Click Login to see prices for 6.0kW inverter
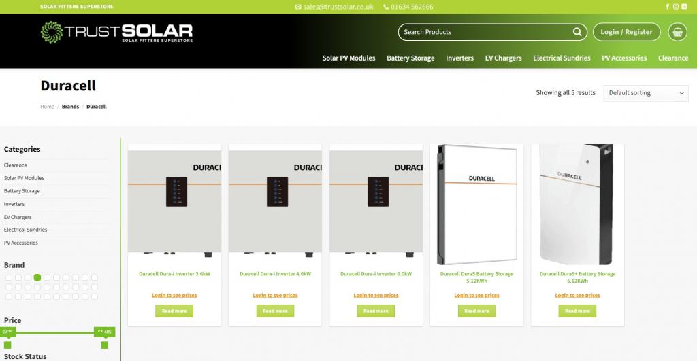 (x=376, y=295)
